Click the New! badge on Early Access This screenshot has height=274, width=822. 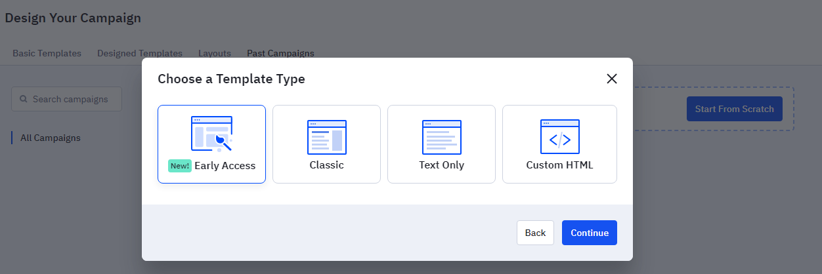(180, 166)
